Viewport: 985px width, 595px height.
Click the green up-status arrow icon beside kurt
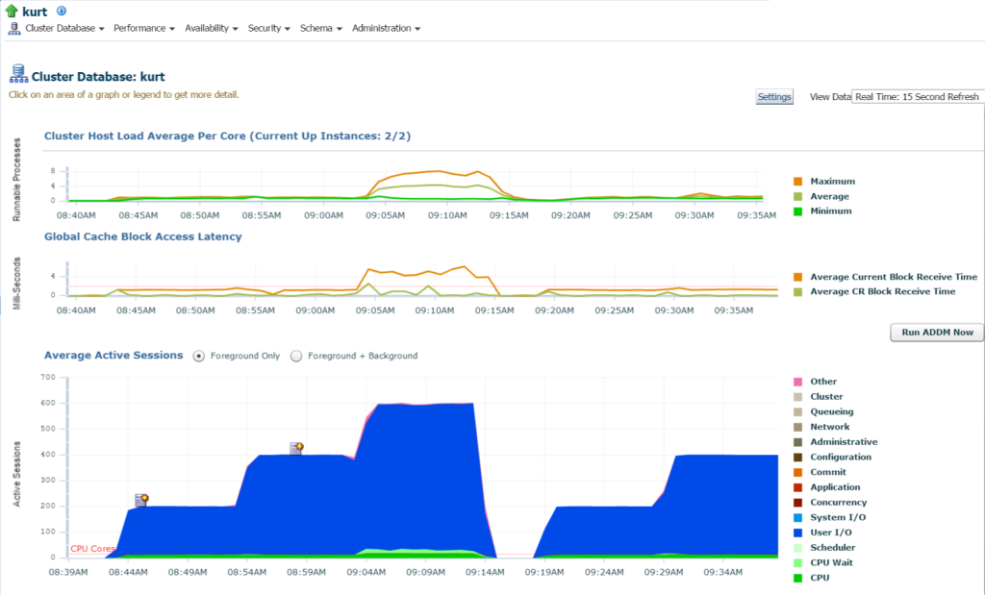12,11
